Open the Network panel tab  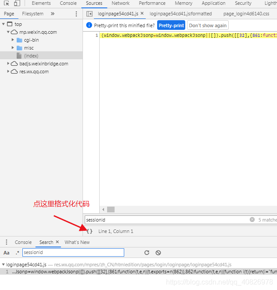[120, 4]
